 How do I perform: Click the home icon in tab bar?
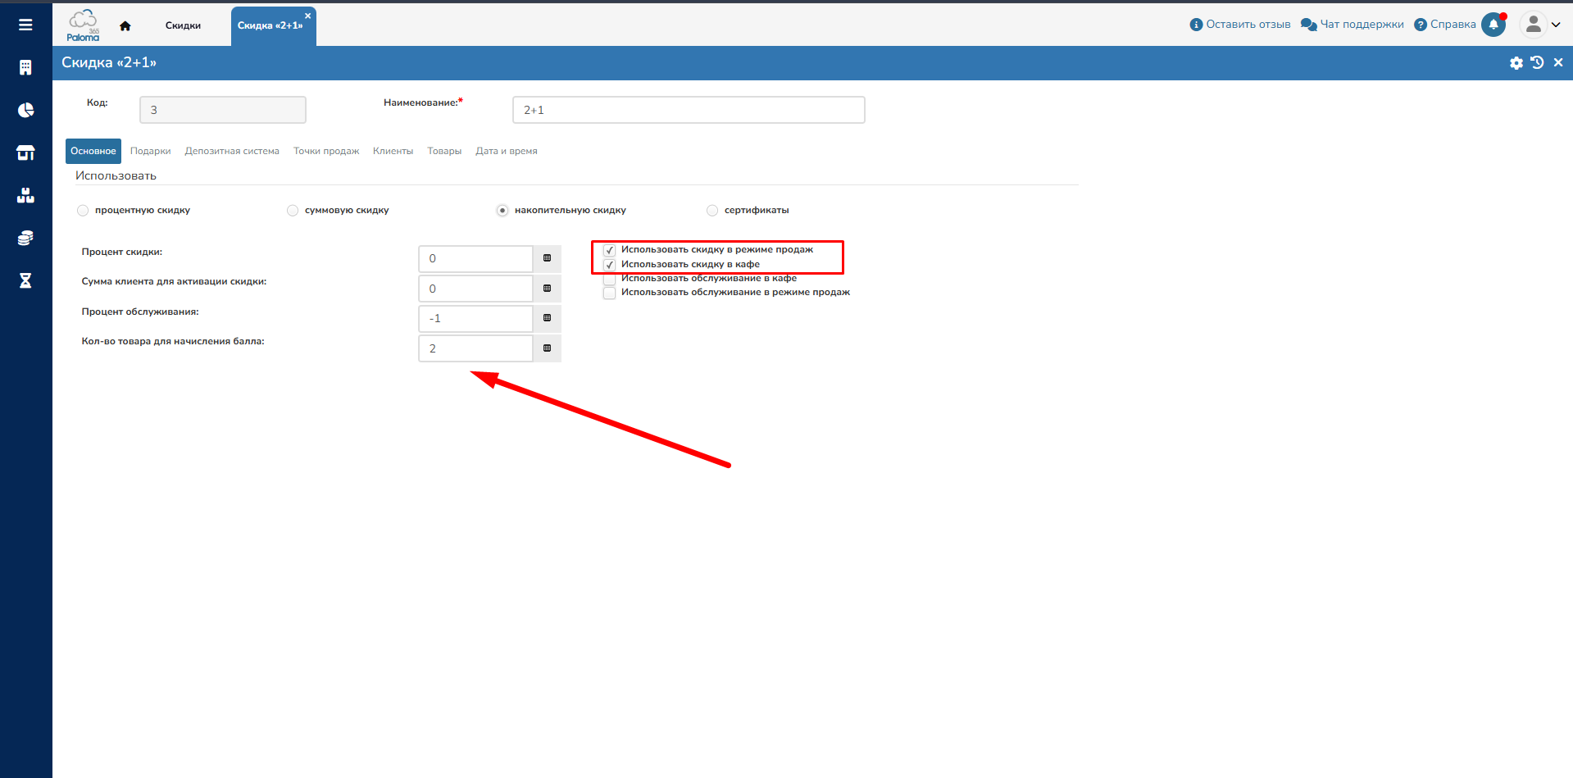[x=125, y=26]
